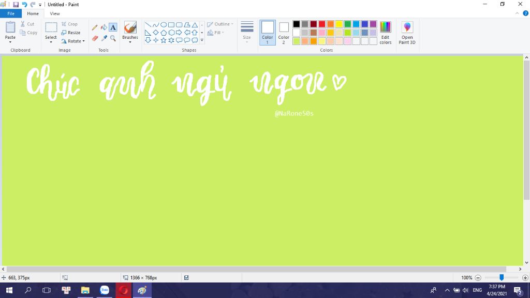This screenshot has width=530, height=298.
Task: Click the Edit colors button
Action: (x=386, y=33)
